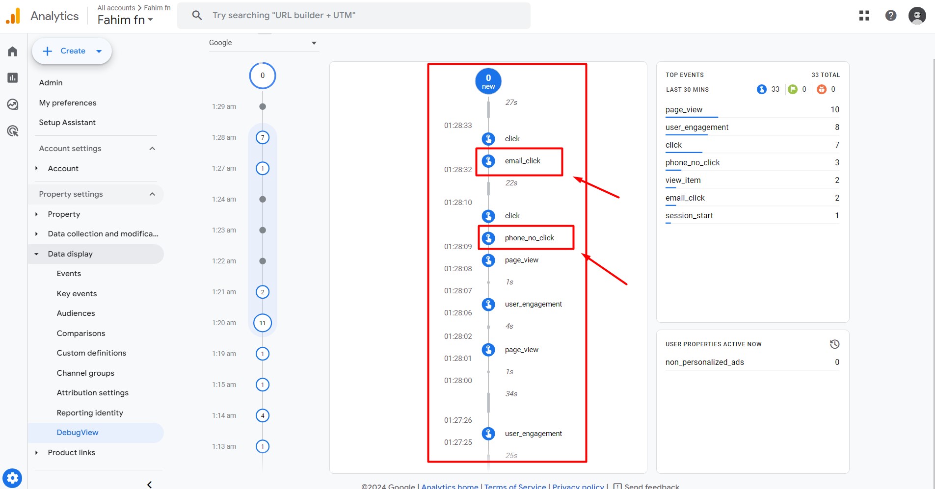Open the Create dropdown button
Viewport: 935px width, 489px height.
point(72,51)
